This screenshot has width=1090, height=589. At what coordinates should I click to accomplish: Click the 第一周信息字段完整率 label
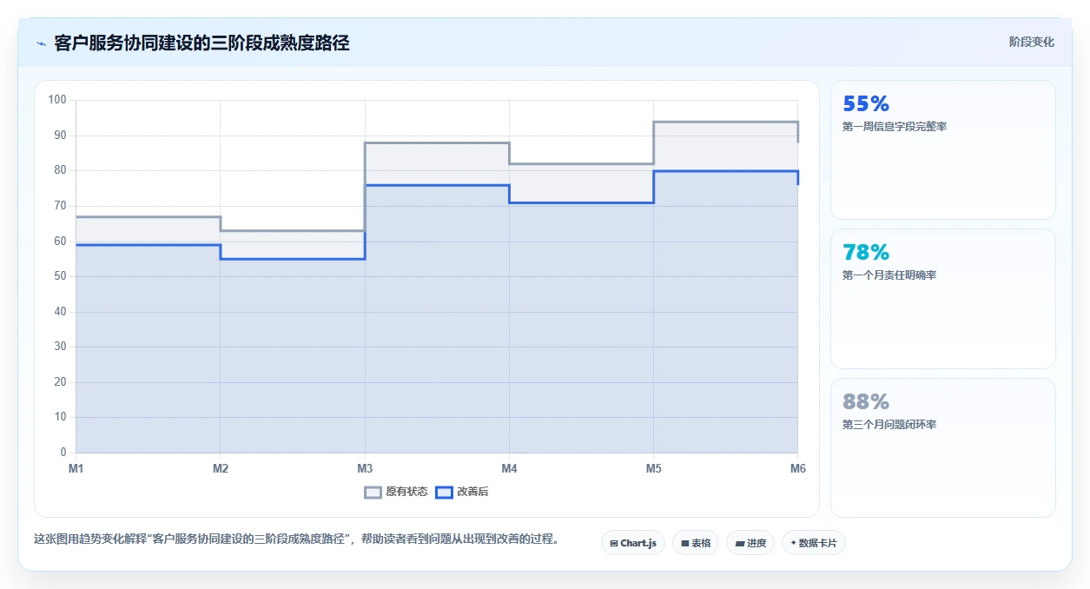coord(895,127)
